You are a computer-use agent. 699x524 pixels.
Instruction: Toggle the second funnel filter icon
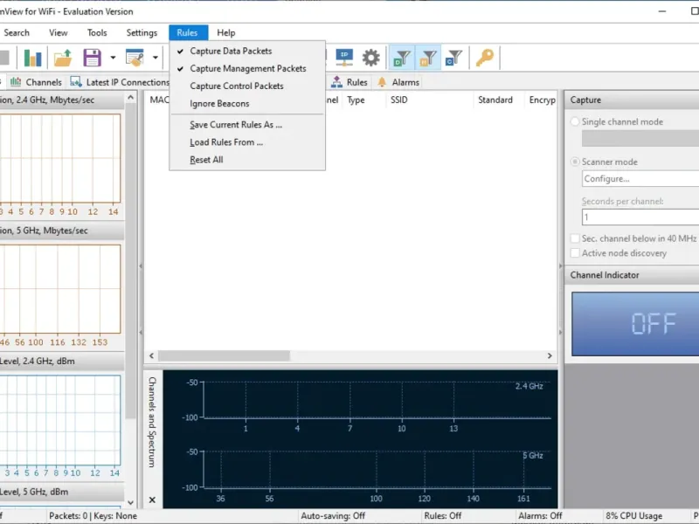pyautogui.click(x=428, y=59)
